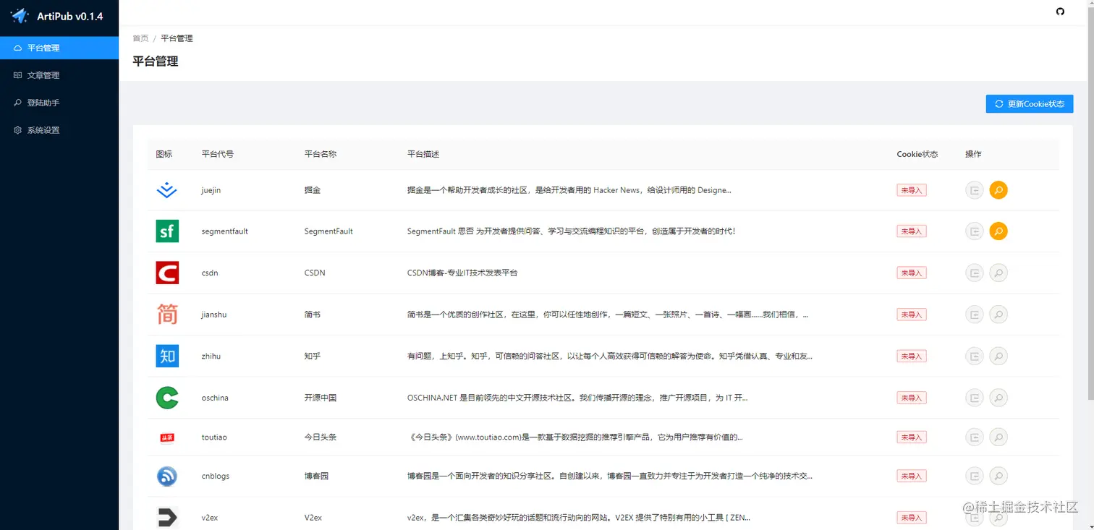This screenshot has height=530, width=1094.
Task: Click search icon for jianshu row
Action: tap(998, 315)
